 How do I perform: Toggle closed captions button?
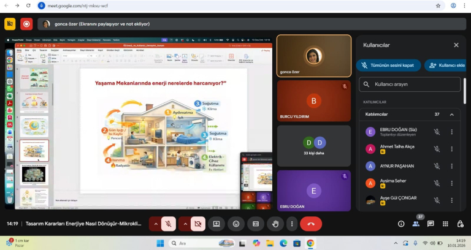(256, 224)
